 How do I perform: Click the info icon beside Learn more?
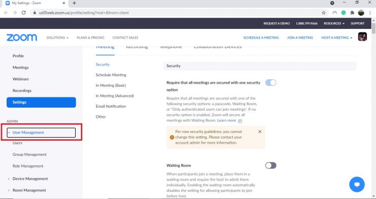coord(240,121)
